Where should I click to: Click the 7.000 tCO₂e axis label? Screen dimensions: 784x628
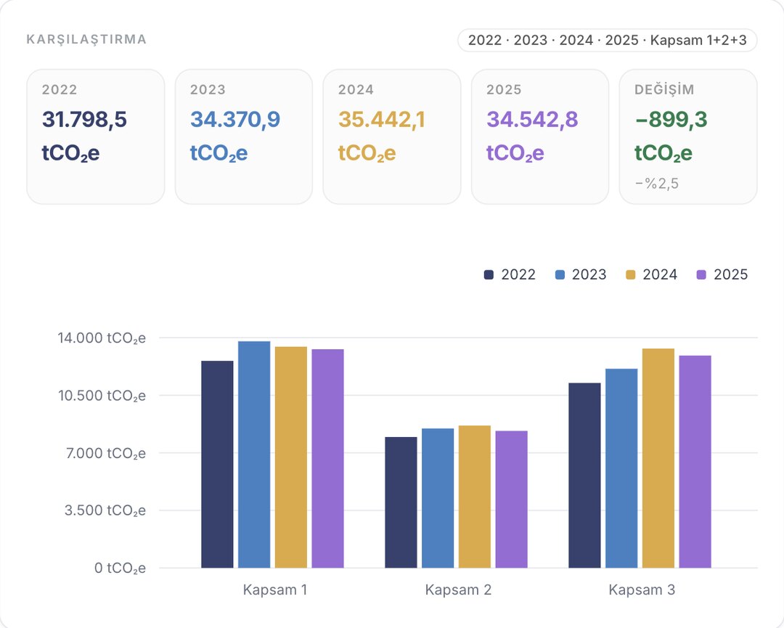click(x=105, y=453)
